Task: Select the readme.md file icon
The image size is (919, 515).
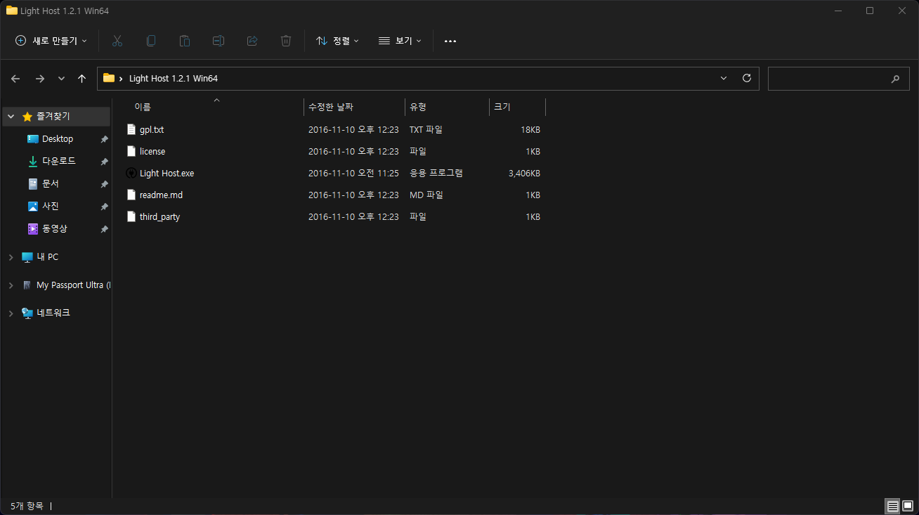Action: pyautogui.click(x=131, y=195)
